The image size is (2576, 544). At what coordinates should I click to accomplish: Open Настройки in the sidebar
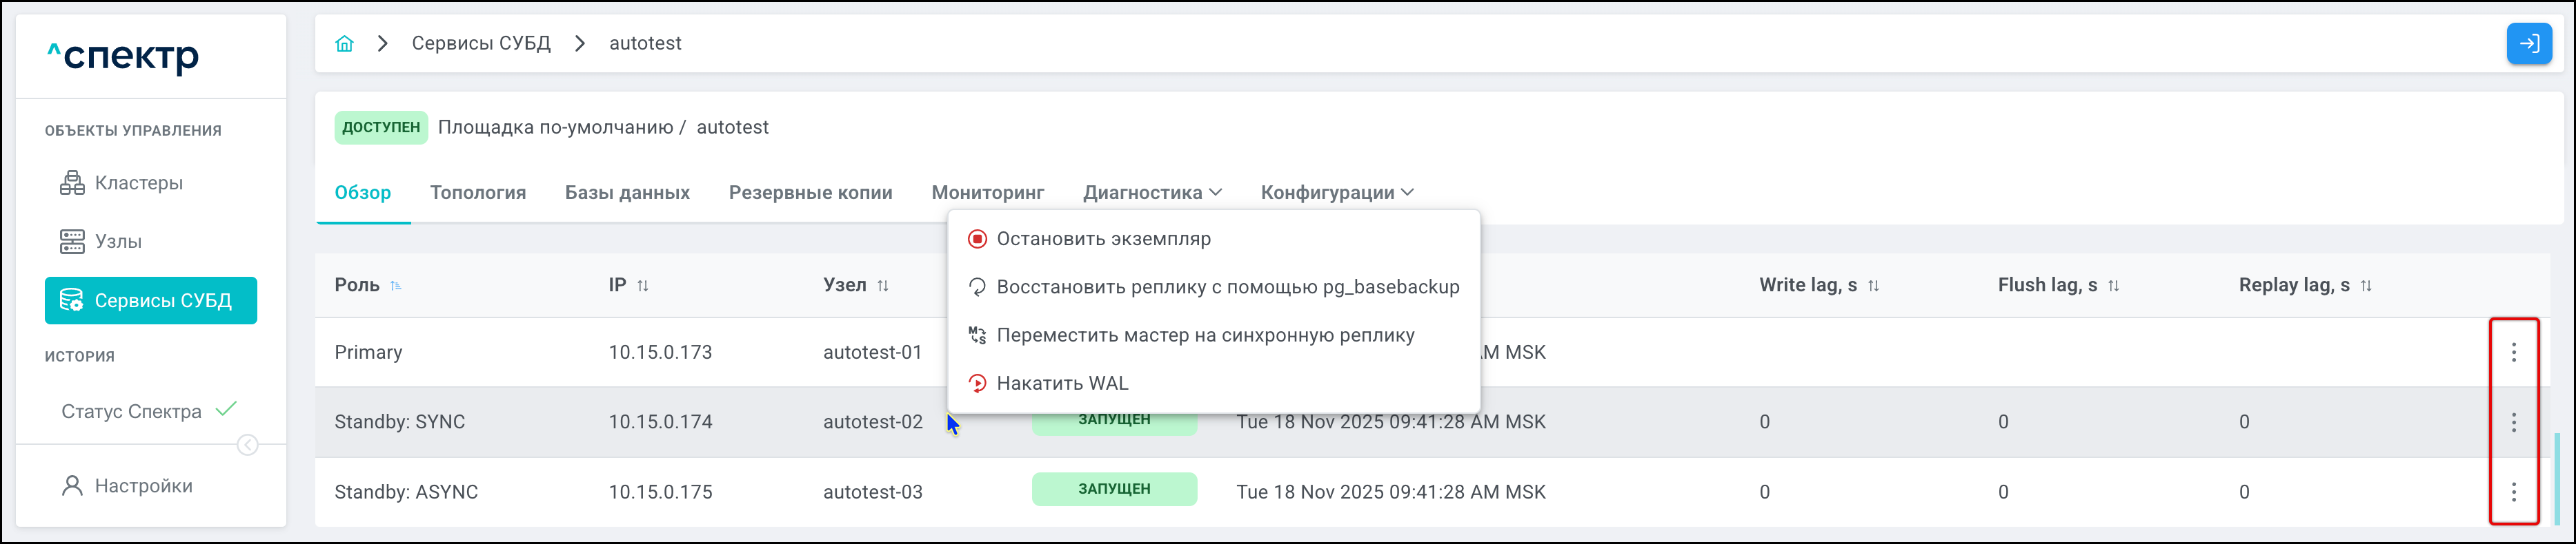point(143,486)
